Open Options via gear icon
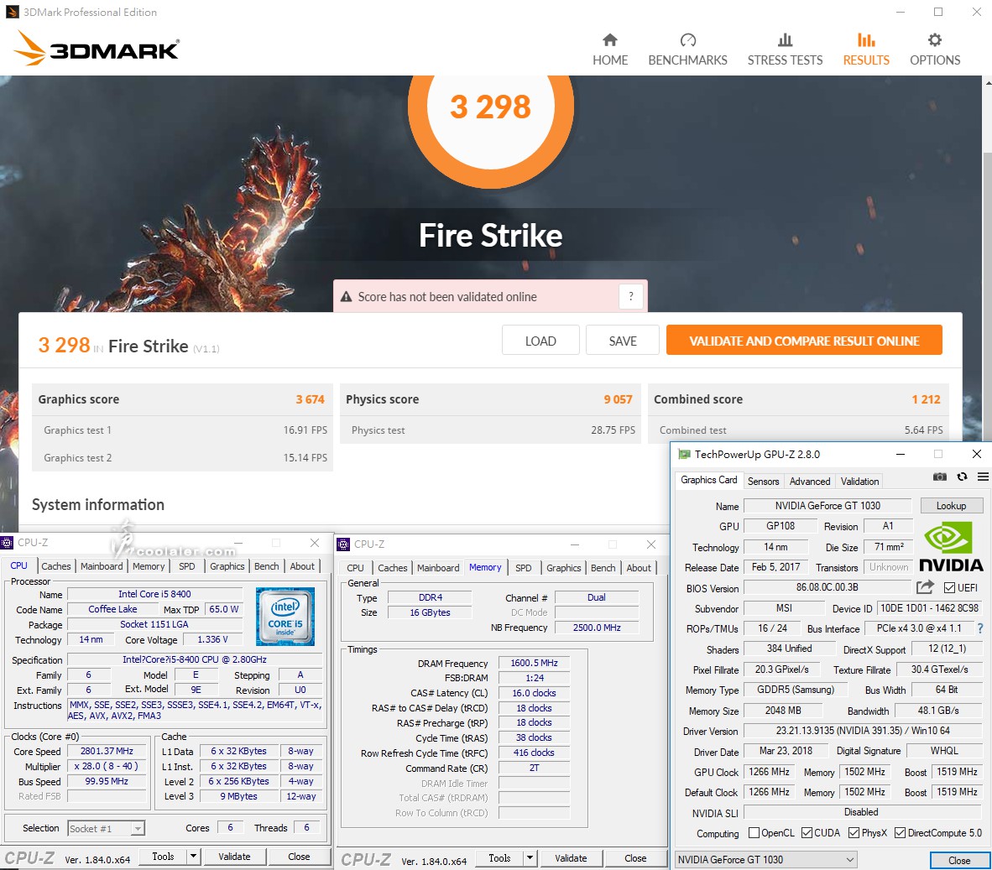 click(x=934, y=40)
